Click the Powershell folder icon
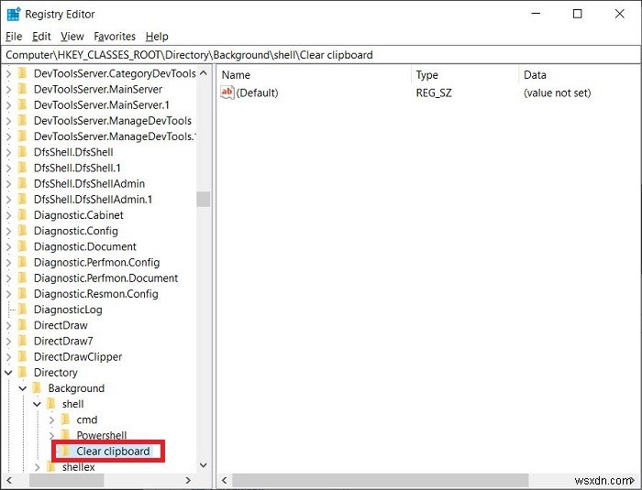Viewport: 642px width, 490px height. (65, 435)
